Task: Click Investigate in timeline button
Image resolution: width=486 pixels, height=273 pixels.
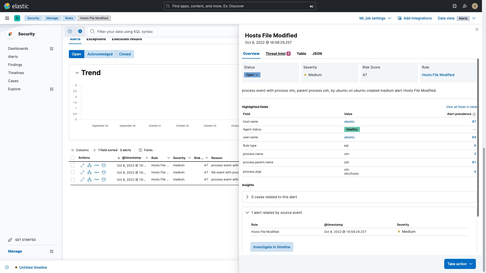Action: (272, 247)
